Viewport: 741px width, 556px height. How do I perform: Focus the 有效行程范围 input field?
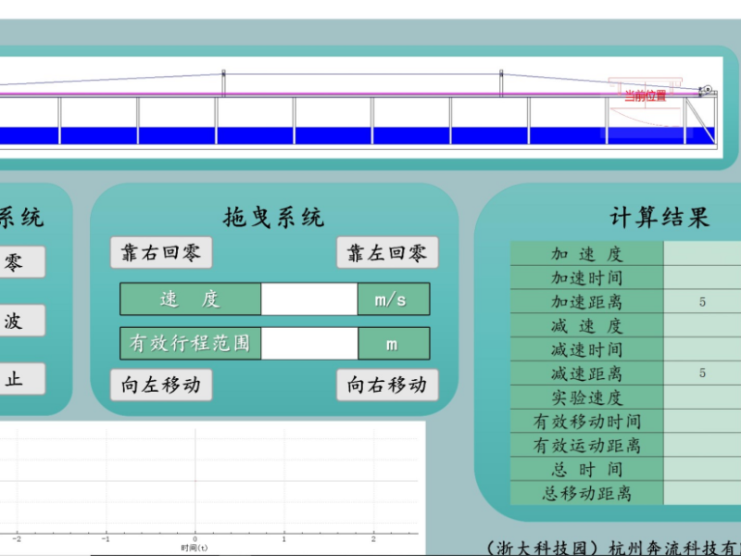pyautogui.click(x=309, y=343)
